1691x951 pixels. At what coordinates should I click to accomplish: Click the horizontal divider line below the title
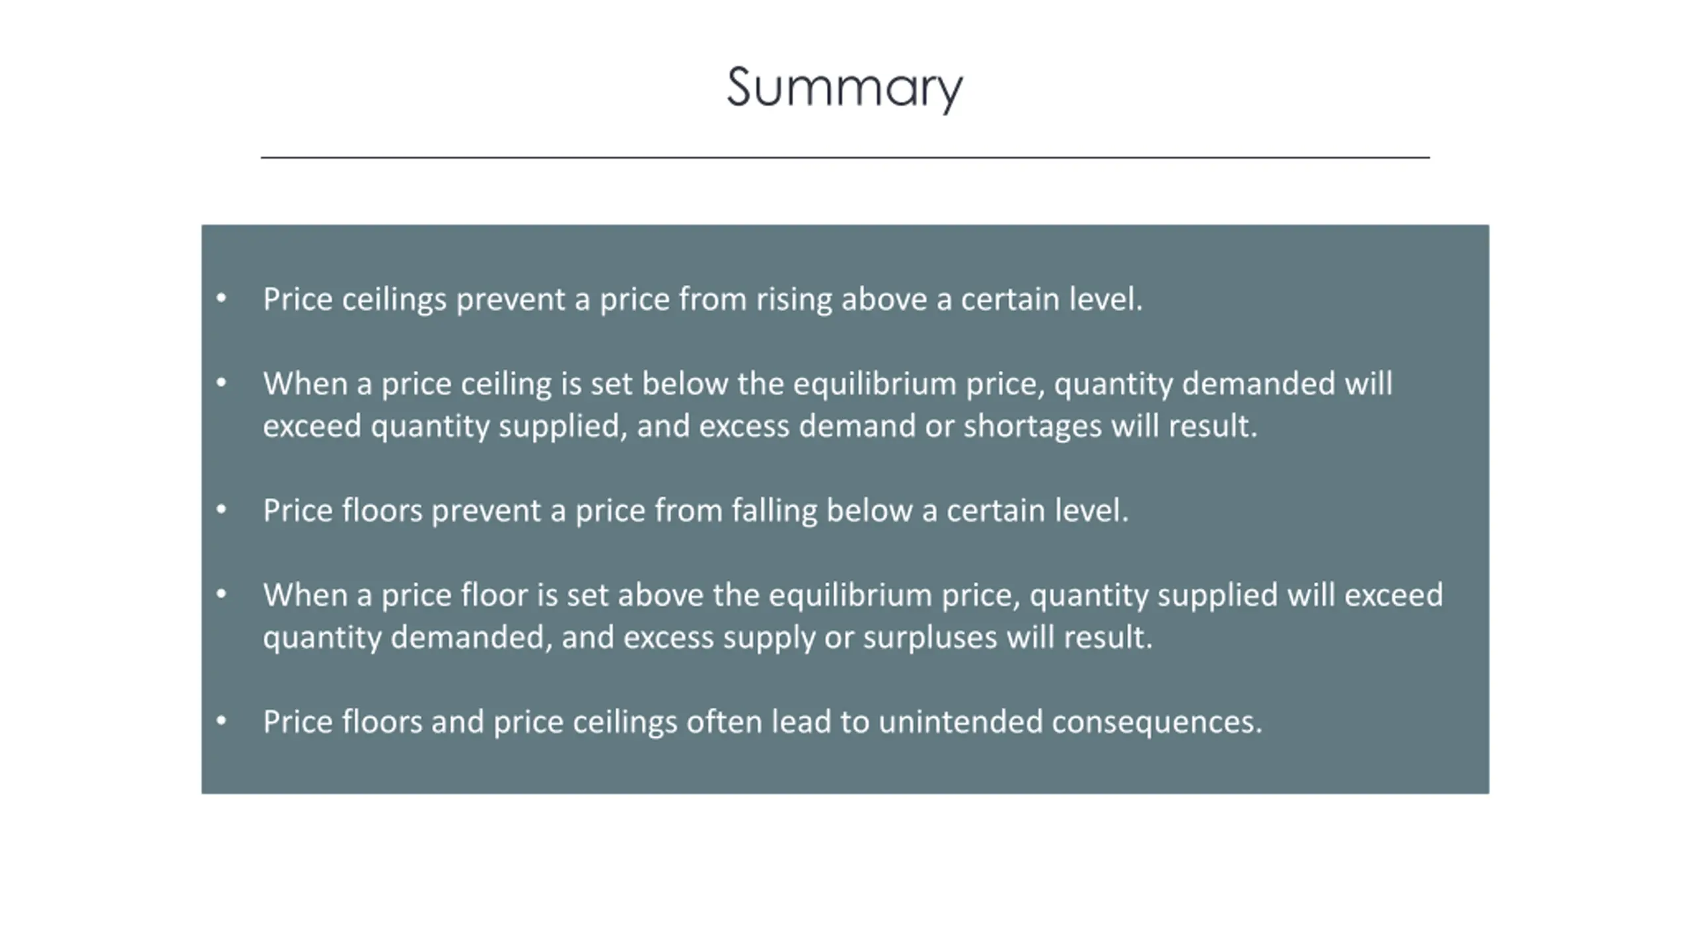(845, 158)
